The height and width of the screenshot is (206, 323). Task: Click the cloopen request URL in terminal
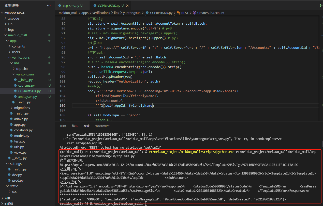point(179,165)
